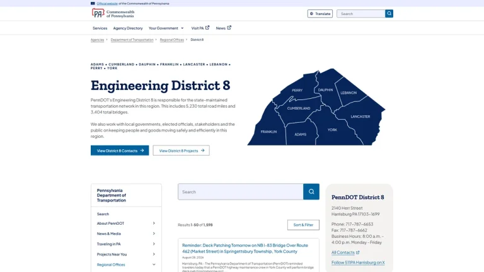Image resolution: width=484 pixels, height=272 pixels.
Task: Select News & Media label in sidebar
Action: coord(109,234)
